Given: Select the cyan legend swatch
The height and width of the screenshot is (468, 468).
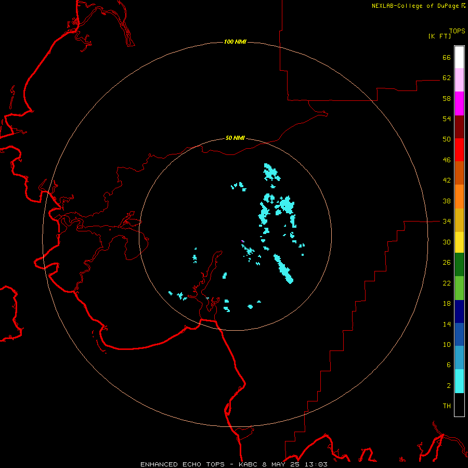Looking at the screenshot, I should tap(459, 381).
